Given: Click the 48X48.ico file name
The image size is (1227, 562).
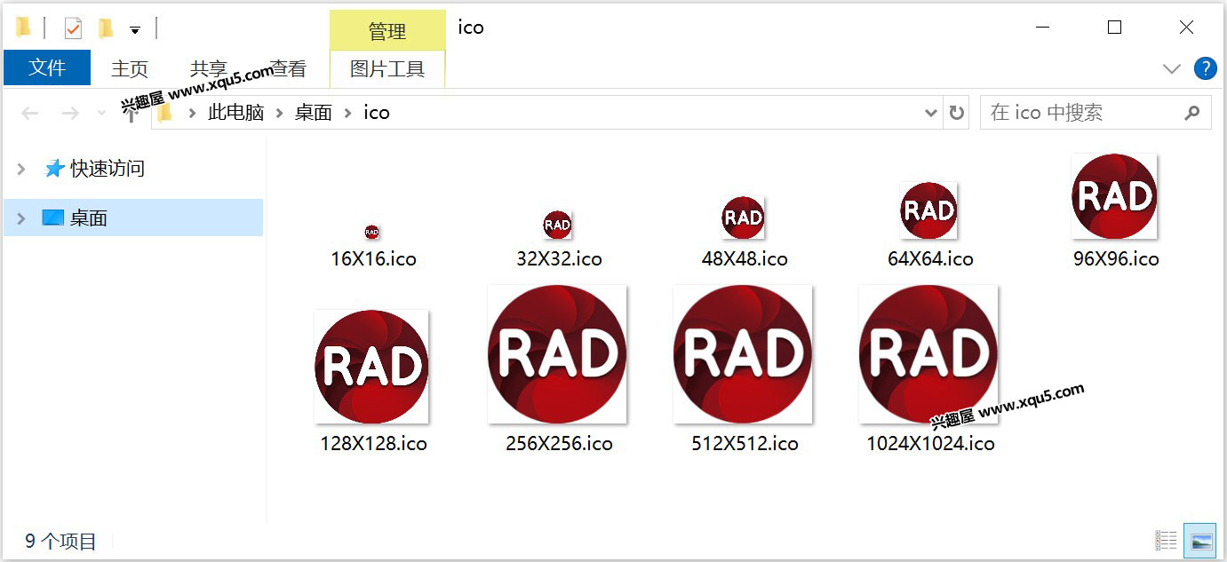Looking at the screenshot, I should pos(745,259).
